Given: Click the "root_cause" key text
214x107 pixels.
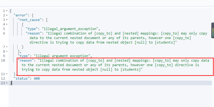Looking at the screenshot, I should point(30,20).
